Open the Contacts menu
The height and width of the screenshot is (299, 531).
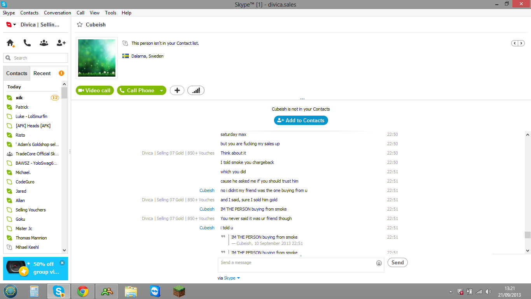(30, 13)
